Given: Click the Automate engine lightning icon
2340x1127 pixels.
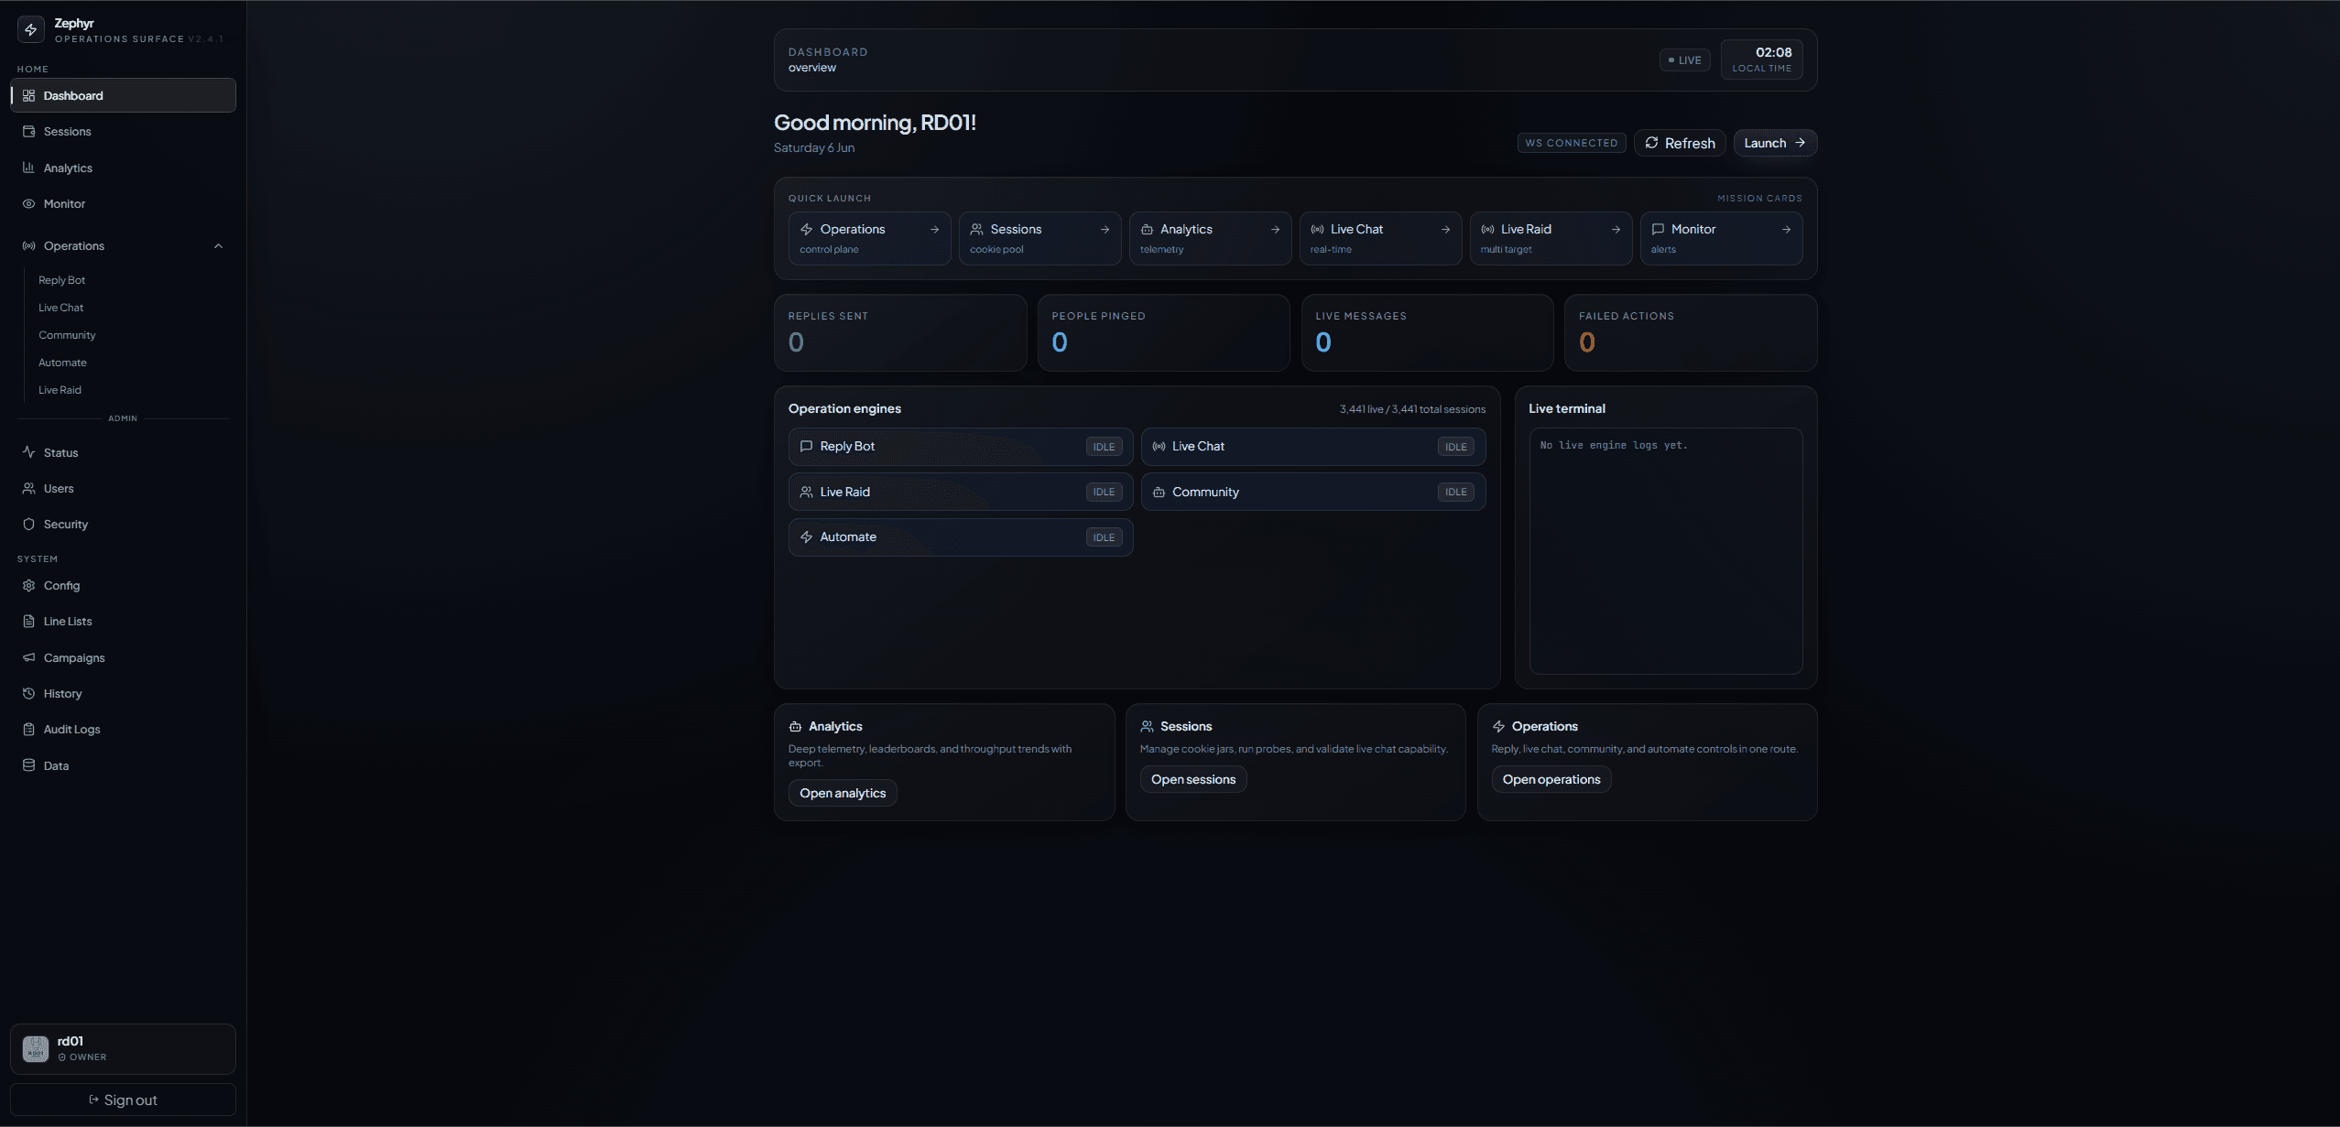Looking at the screenshot, I should [x=806, y=536].
